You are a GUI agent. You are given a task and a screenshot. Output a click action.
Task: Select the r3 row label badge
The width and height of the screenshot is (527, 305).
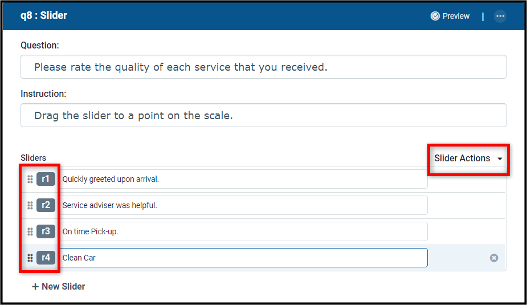pyautogui.click(x=46, y=231)
